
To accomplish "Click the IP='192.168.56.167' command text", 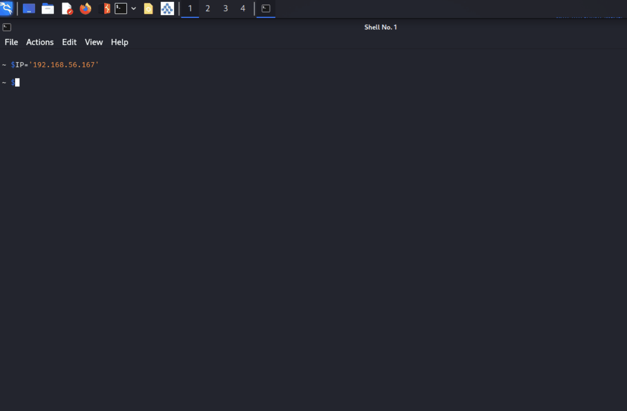I will [x=57, y=65].
